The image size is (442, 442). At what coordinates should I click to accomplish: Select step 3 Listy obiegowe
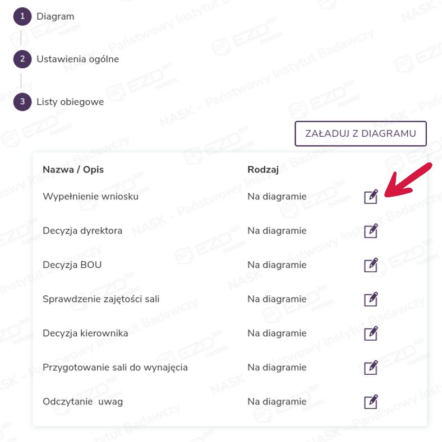tap(70, 102)
